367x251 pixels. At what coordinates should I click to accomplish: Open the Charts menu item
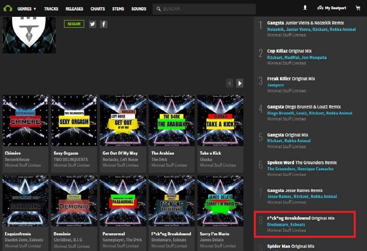pos(98,9)
